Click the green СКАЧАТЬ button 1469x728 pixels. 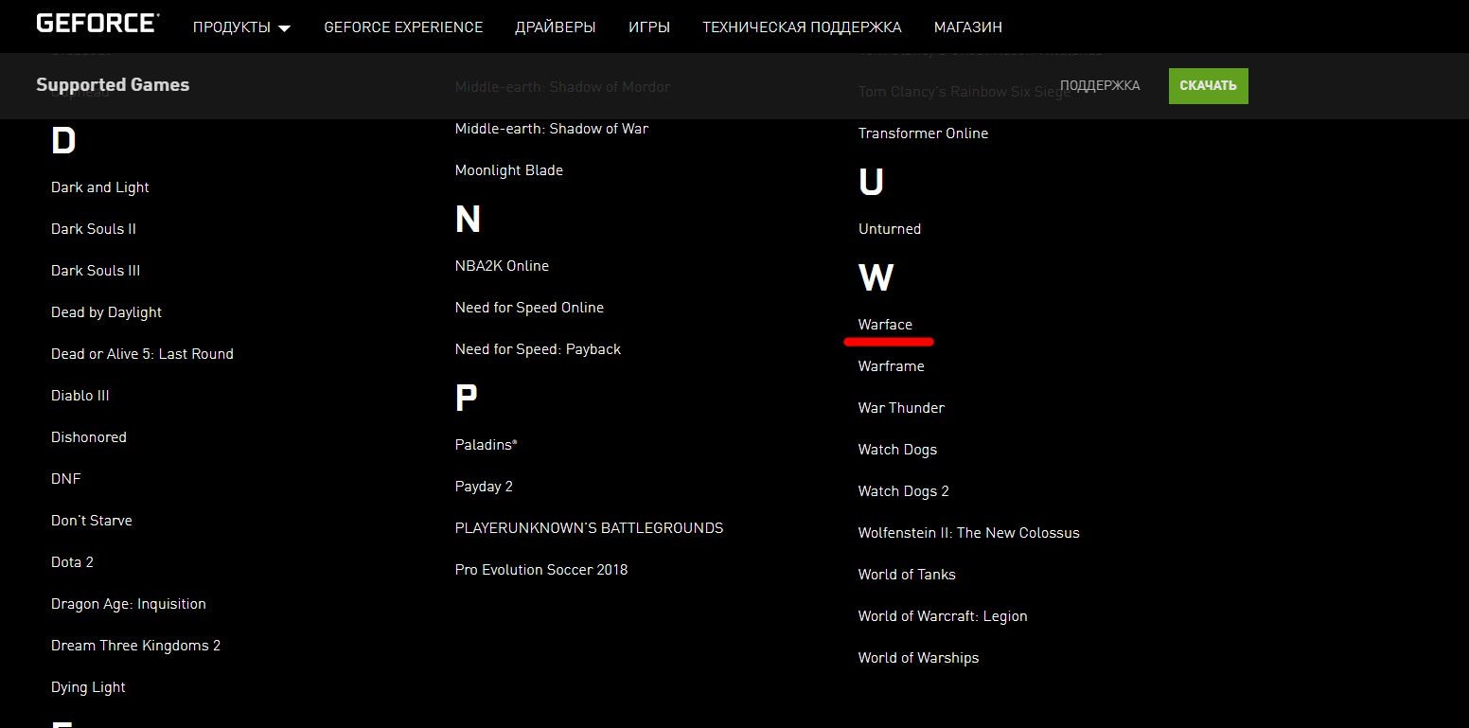coord(1208,85)
